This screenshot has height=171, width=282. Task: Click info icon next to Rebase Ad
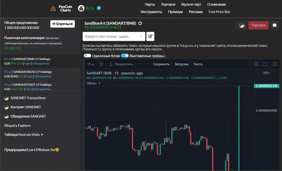click(57, 150)
